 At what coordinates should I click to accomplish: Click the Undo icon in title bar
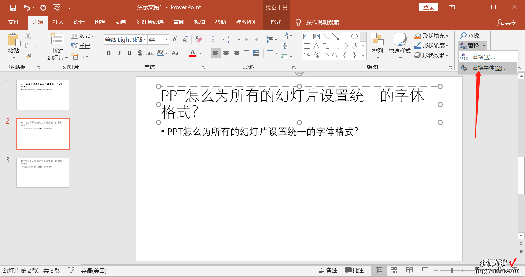[x=27, y=7]
